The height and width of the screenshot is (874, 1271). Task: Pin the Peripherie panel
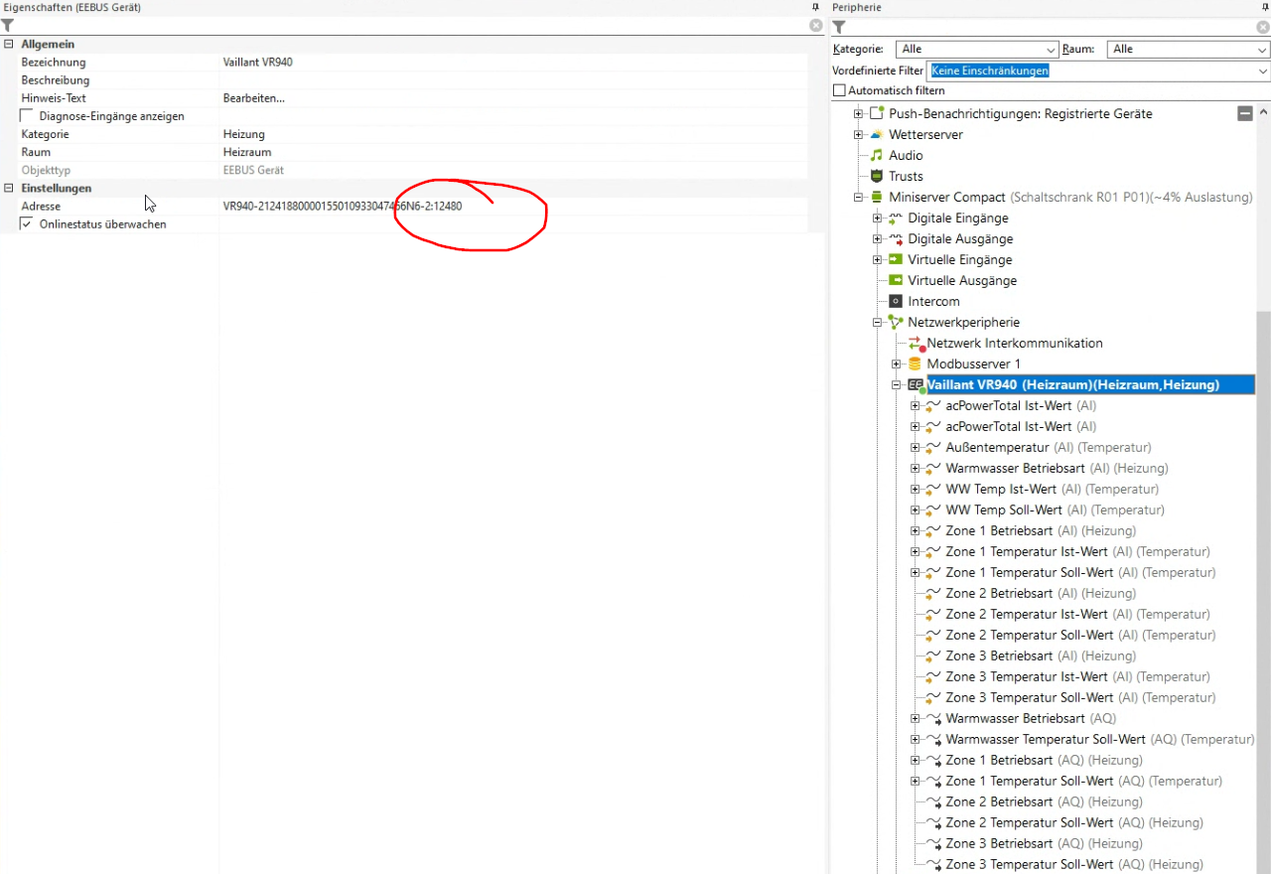click(x=1263, y=7)
